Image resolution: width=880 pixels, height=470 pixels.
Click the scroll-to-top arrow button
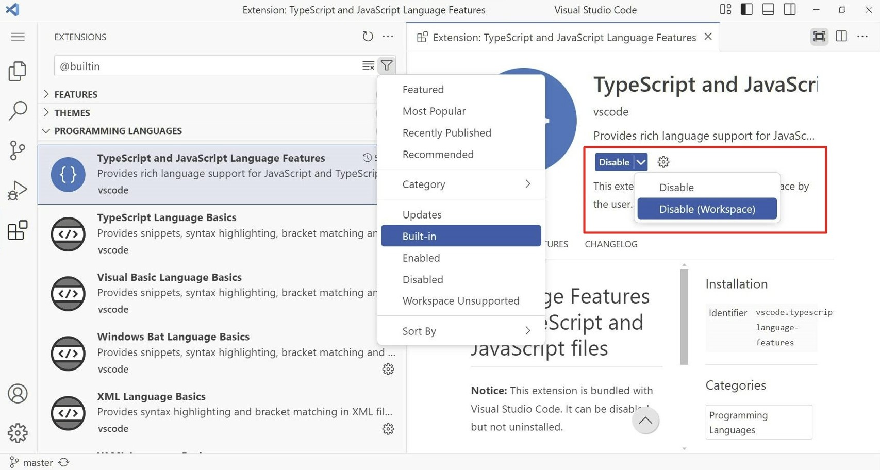tap(645, 421)
